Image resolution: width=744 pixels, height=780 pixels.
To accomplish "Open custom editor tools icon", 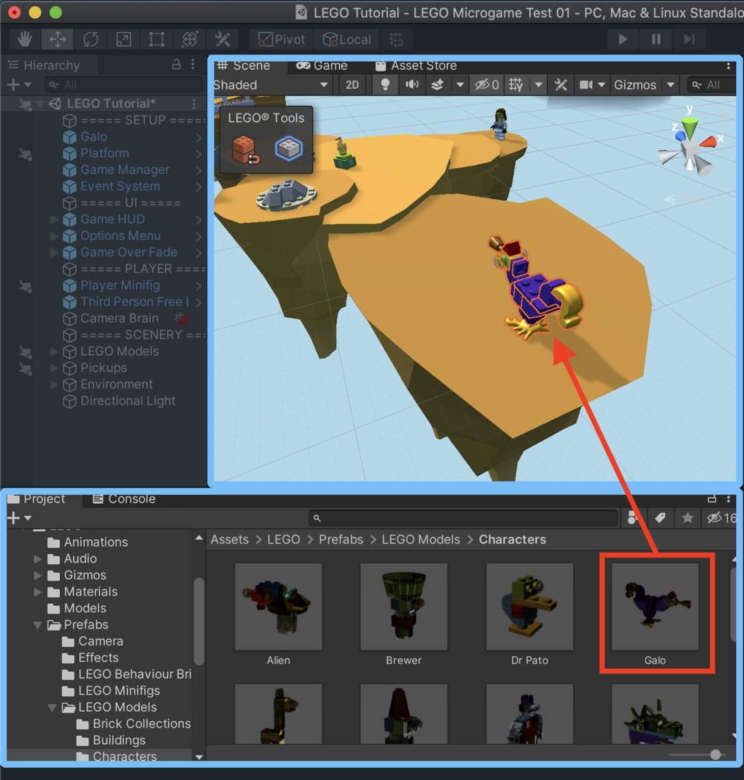I will 222,40.
